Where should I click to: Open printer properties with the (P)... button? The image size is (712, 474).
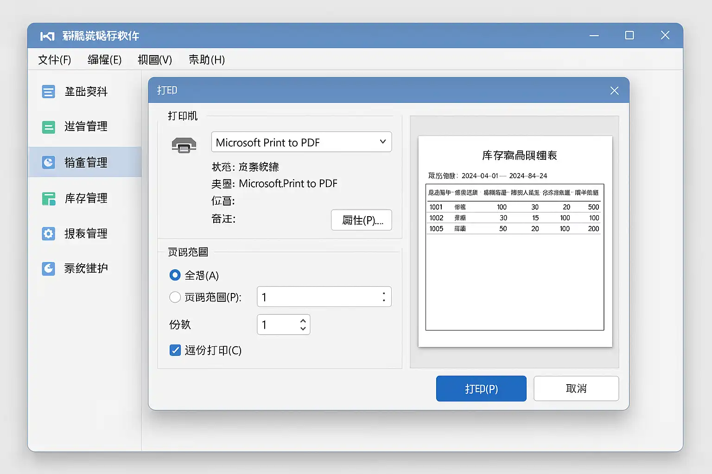point(362,220)
